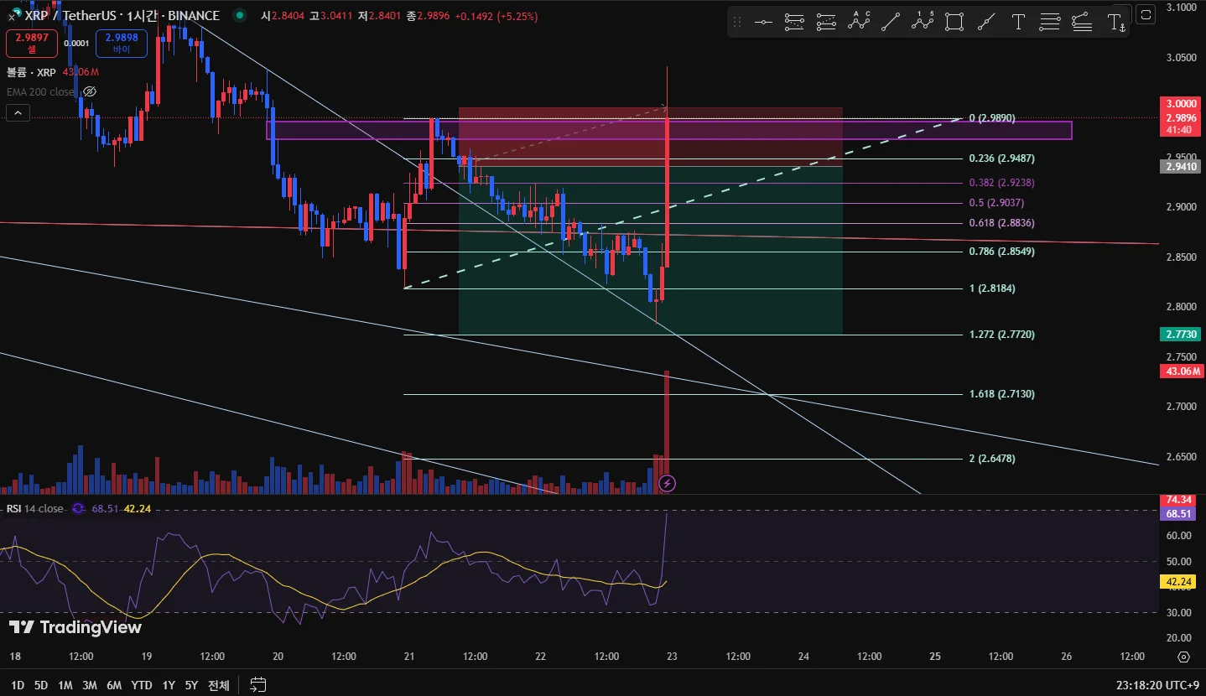Select the text tool
The height and width of the screenshot is (696, 1206).
click(x=1018, y=23)
